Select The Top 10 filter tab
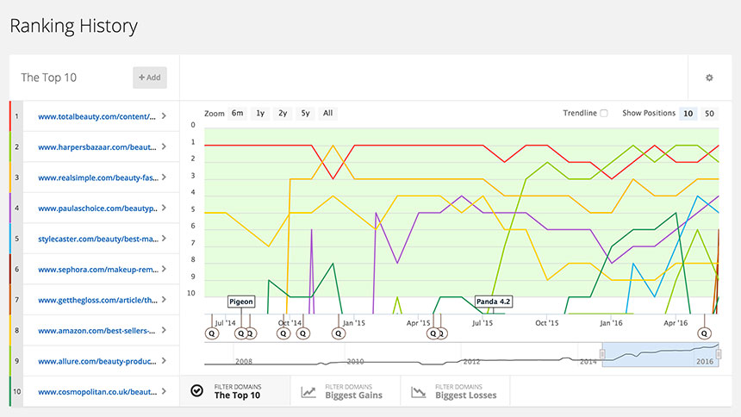Screen dimensions: 741x417 pyautogui.click(x=235, y=391)
